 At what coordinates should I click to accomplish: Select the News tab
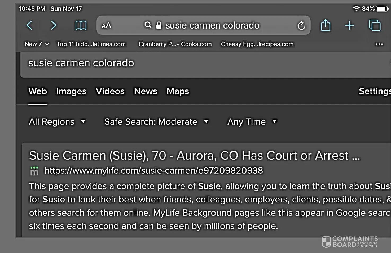pos(146,91)
